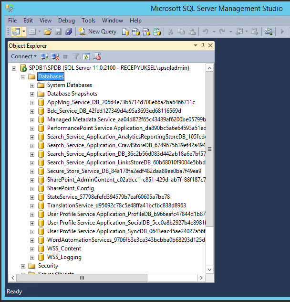
Task: Select SharePoint_AdminContent database
Action: click(126, 180)
